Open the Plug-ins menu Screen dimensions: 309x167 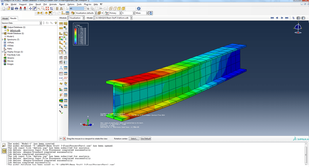click(87, 4)
